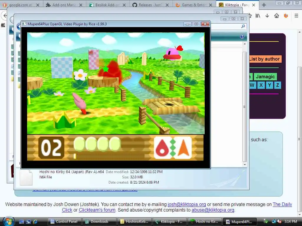Click the Explorer search magnifier icon

click(243, 26)
